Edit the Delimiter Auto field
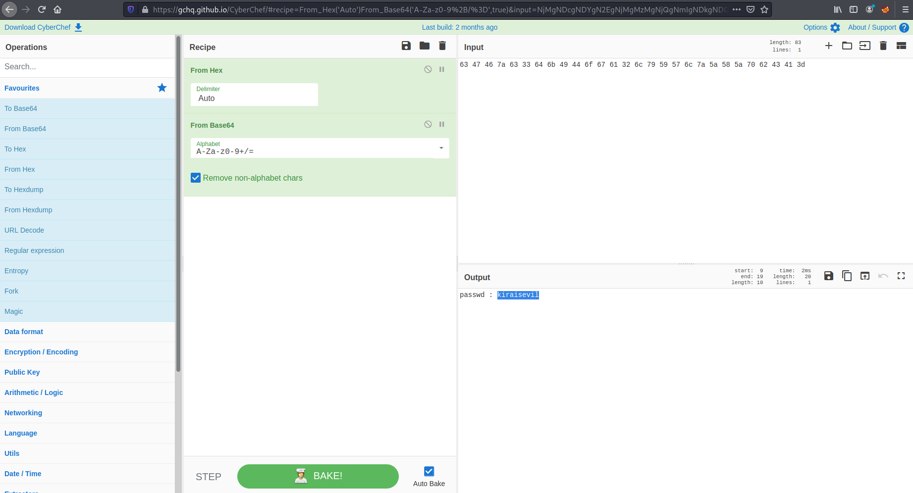913x493 pixels. click(x=254, y=95)
